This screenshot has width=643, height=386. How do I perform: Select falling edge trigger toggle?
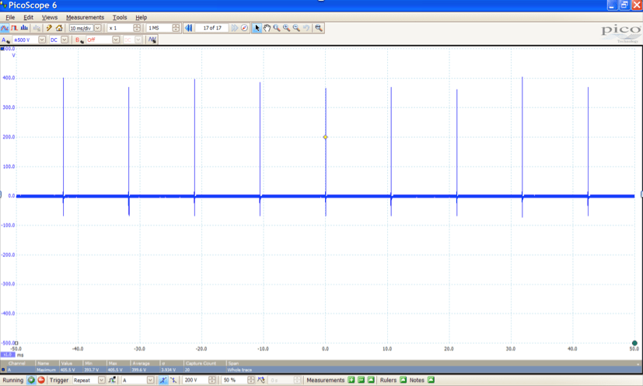173,380
